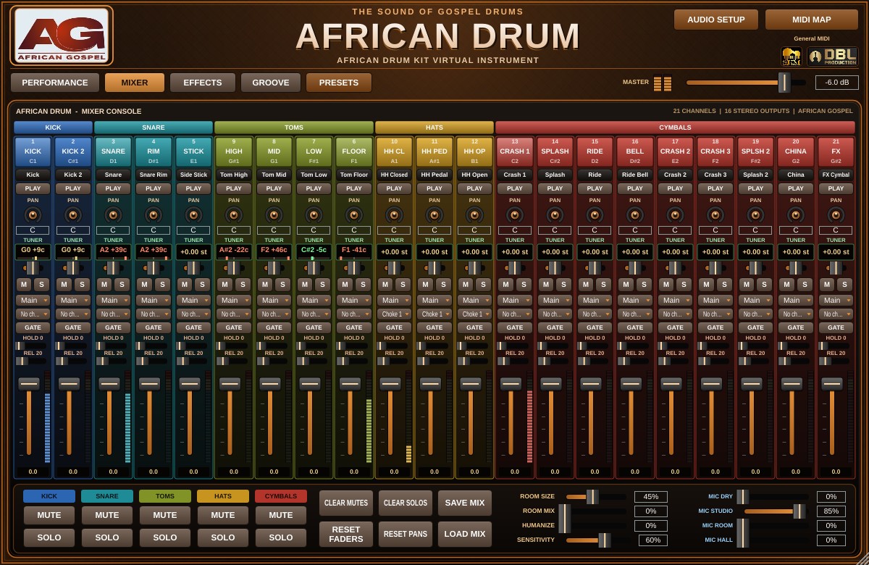
Task: Click CLEAR MUTES button
Action: (x=346, y=503)
